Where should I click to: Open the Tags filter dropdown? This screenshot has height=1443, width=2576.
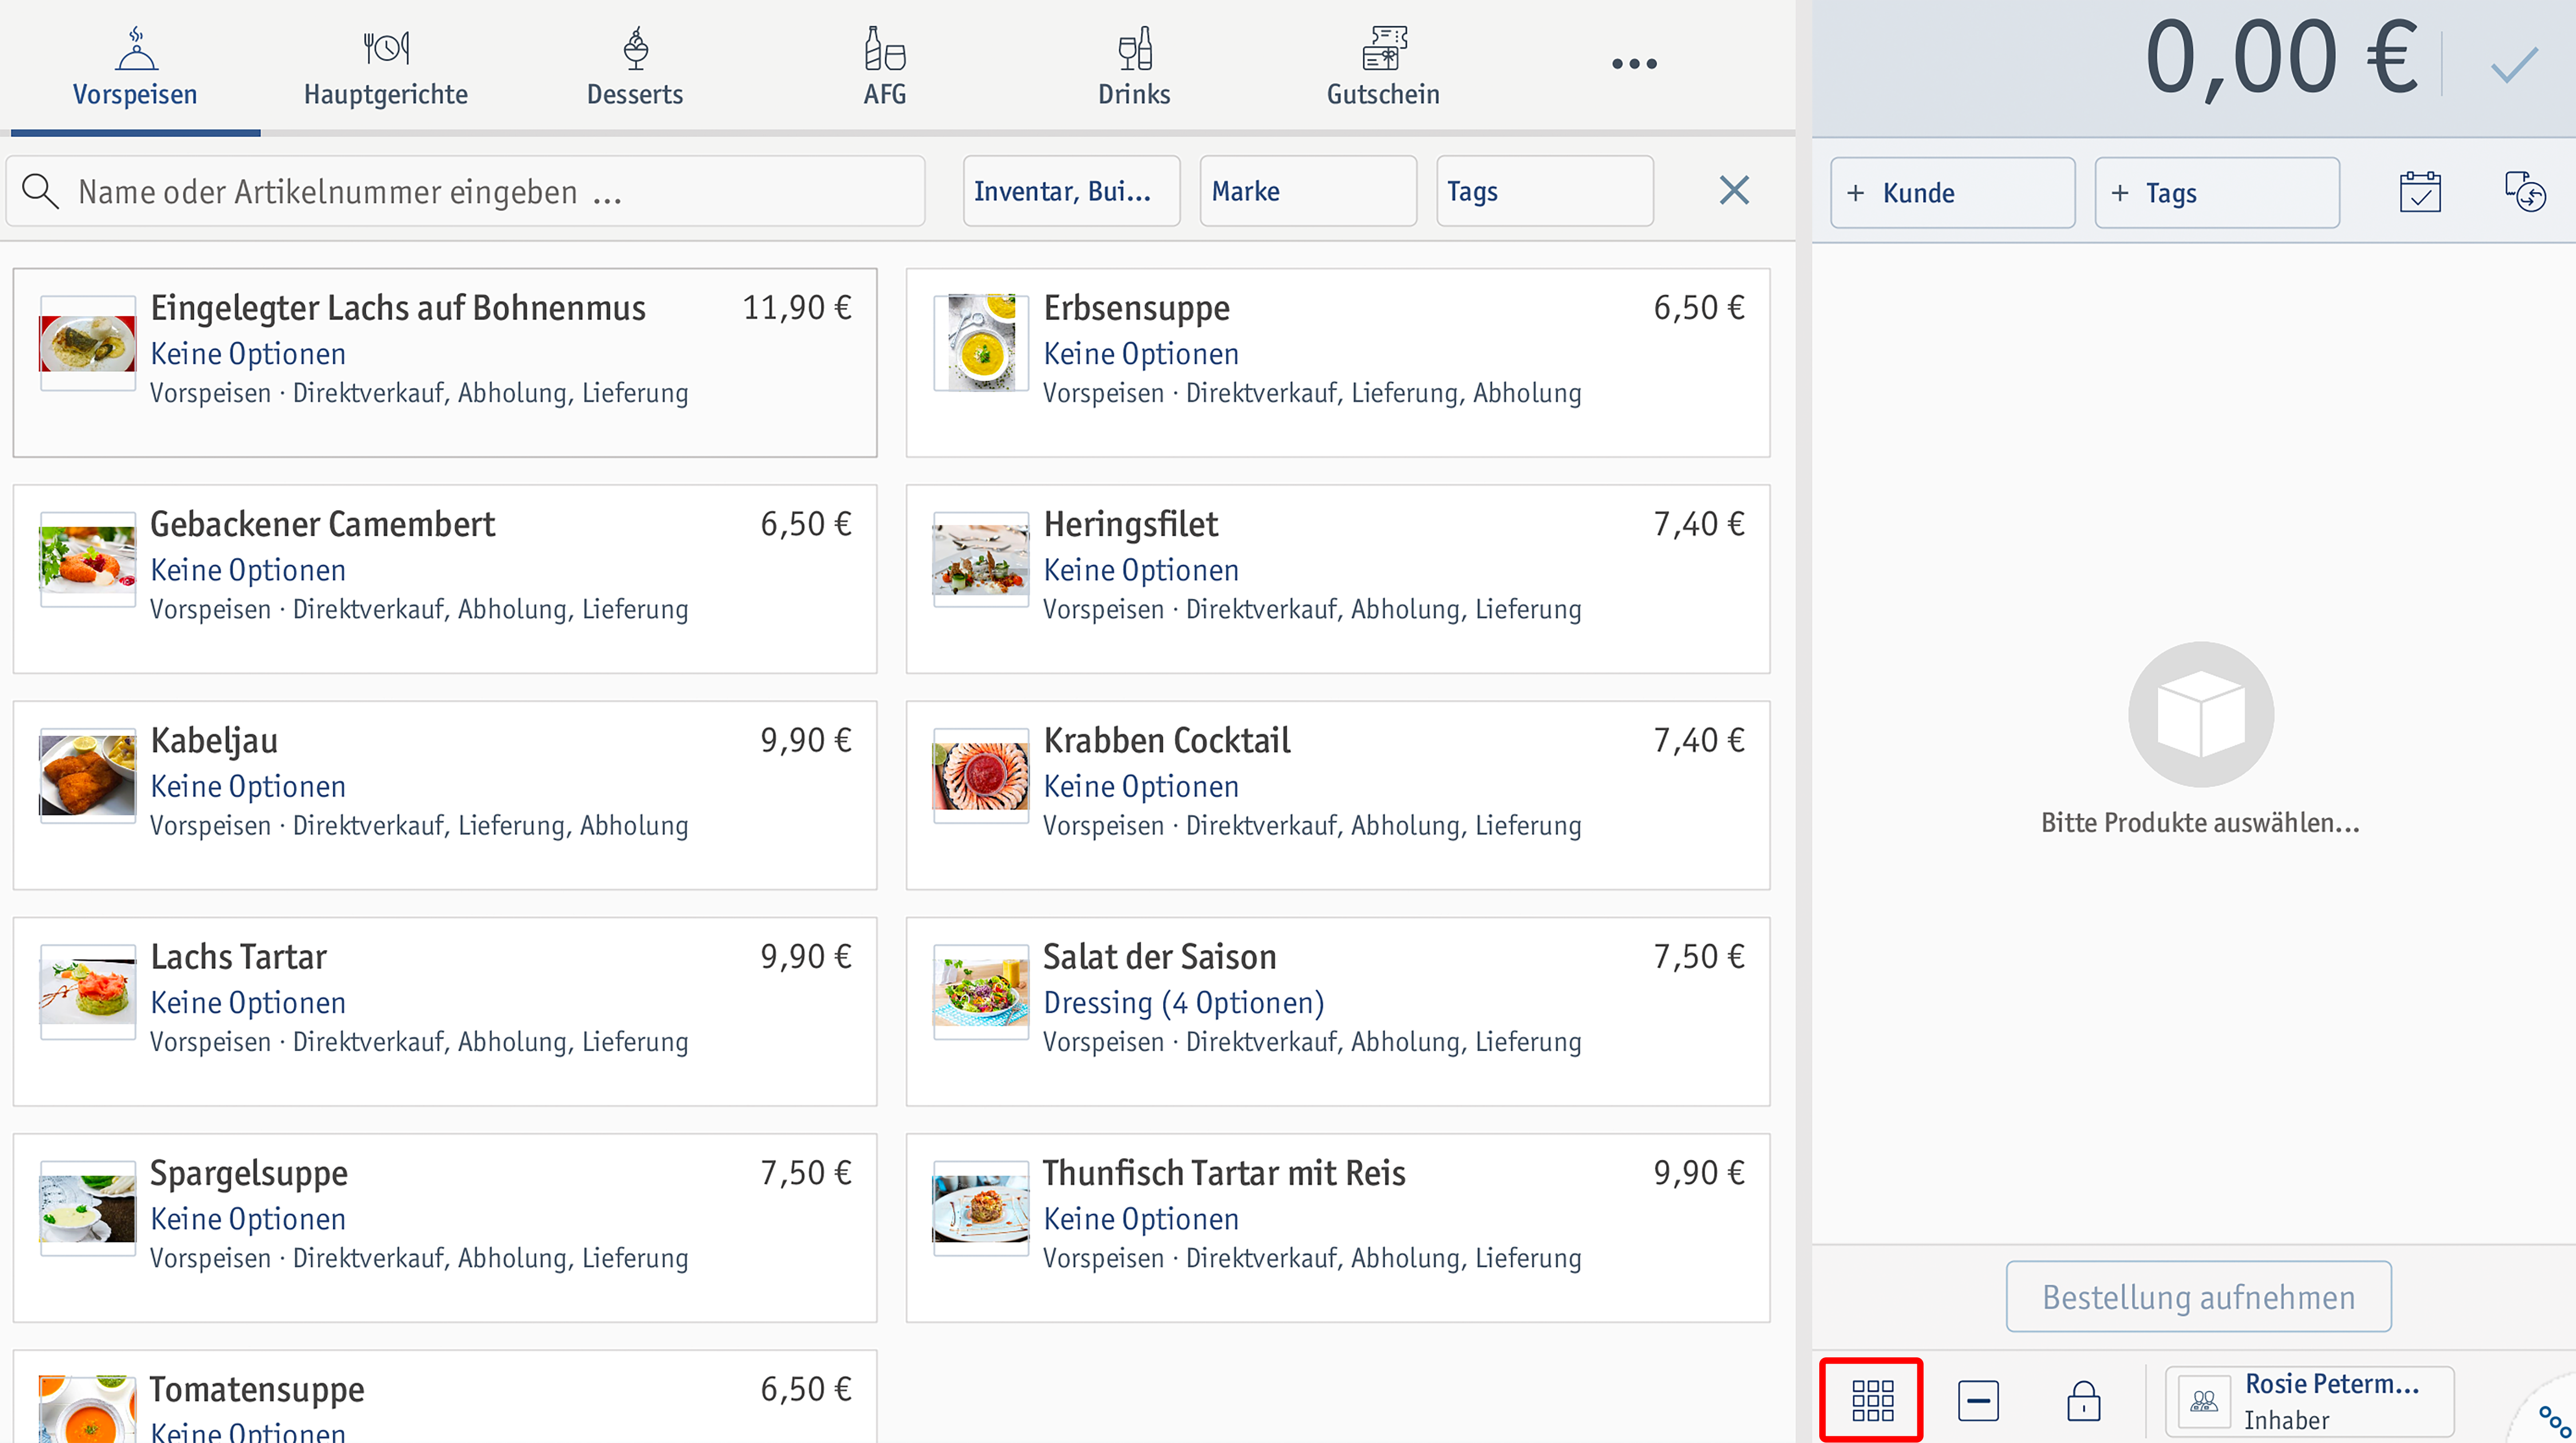click(1545, 191)
